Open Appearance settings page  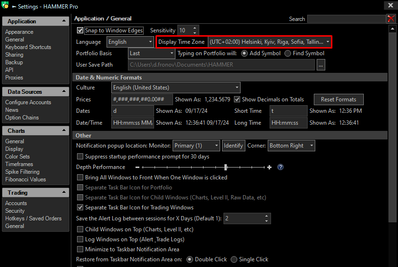coord(19,32)
